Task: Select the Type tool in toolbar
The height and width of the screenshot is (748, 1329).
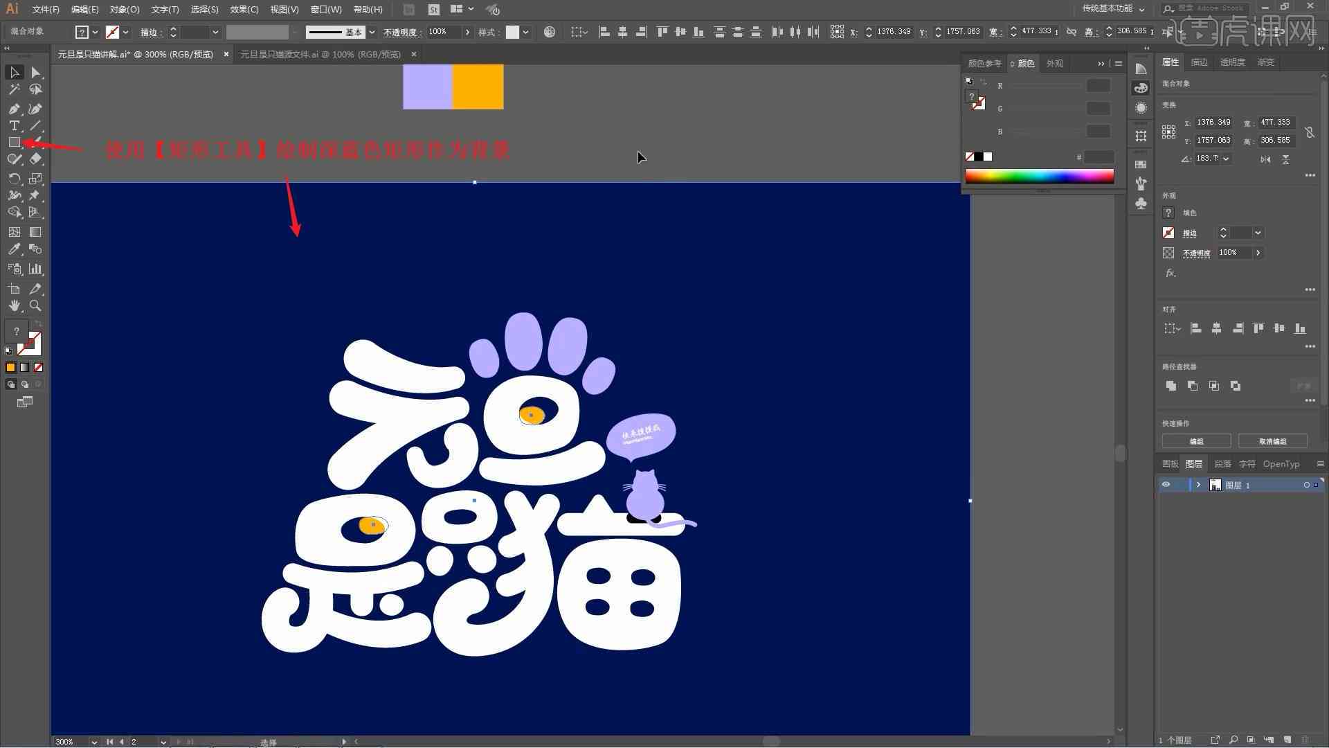Action: 12,125
